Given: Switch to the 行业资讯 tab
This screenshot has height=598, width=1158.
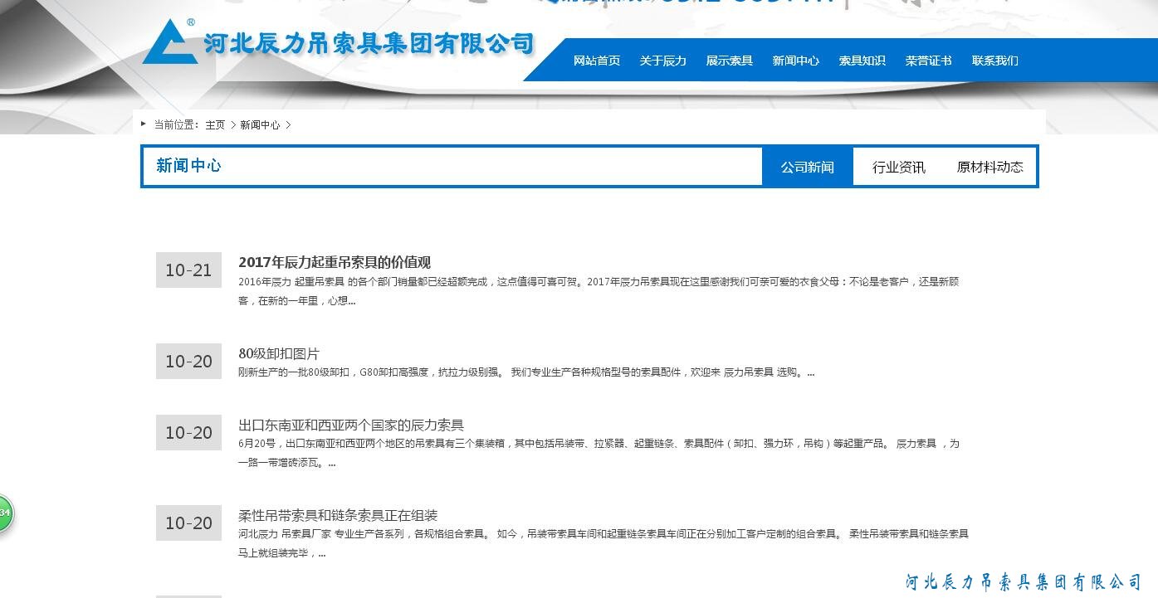Looking at the screenshot, I should [x=897, y=166].
